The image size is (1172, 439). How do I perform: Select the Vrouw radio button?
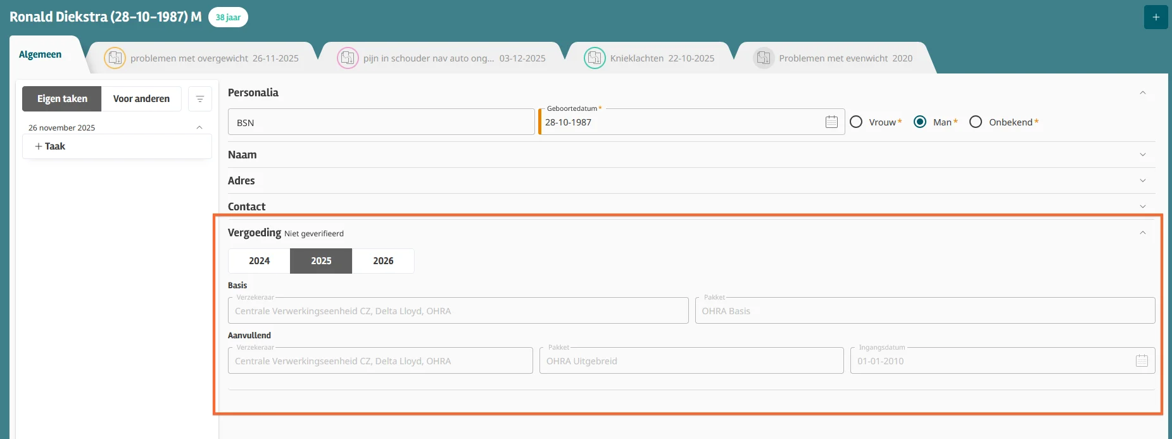coord(856,122)
